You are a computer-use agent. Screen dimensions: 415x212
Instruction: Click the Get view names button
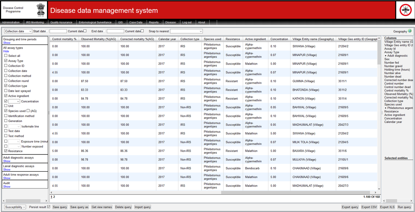102,207
